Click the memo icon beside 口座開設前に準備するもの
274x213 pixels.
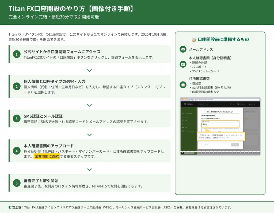(194, 40)
